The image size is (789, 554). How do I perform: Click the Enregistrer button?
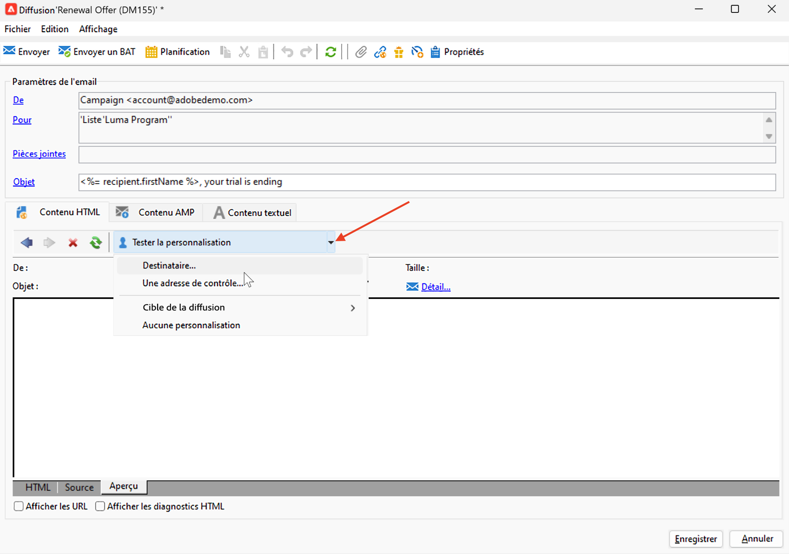(x=695, y=539)
